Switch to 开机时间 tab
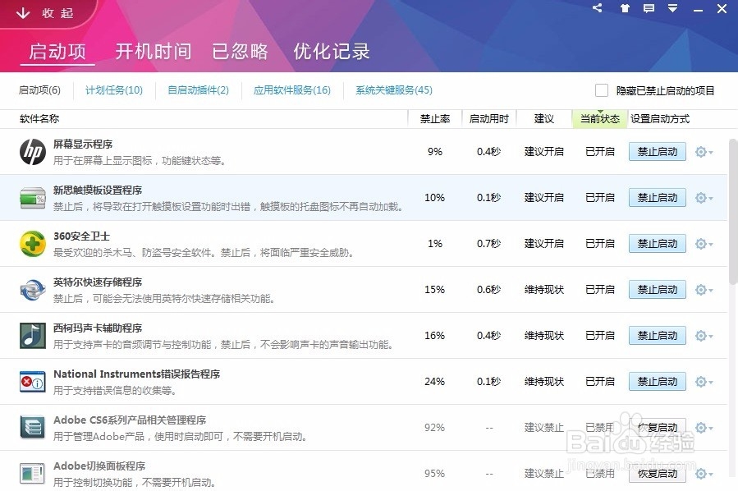This screenshot has height=491, width=738. point(154,51)
